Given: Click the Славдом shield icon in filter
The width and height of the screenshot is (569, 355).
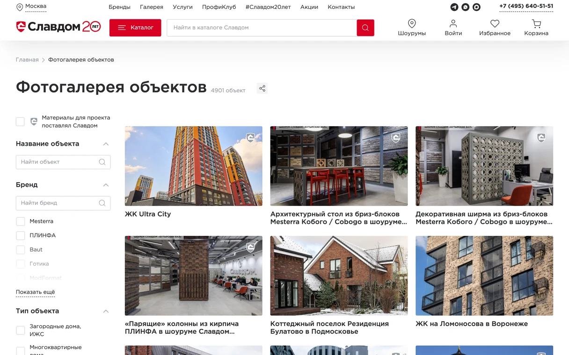Looking at the screenshot, I should point(34,121).
